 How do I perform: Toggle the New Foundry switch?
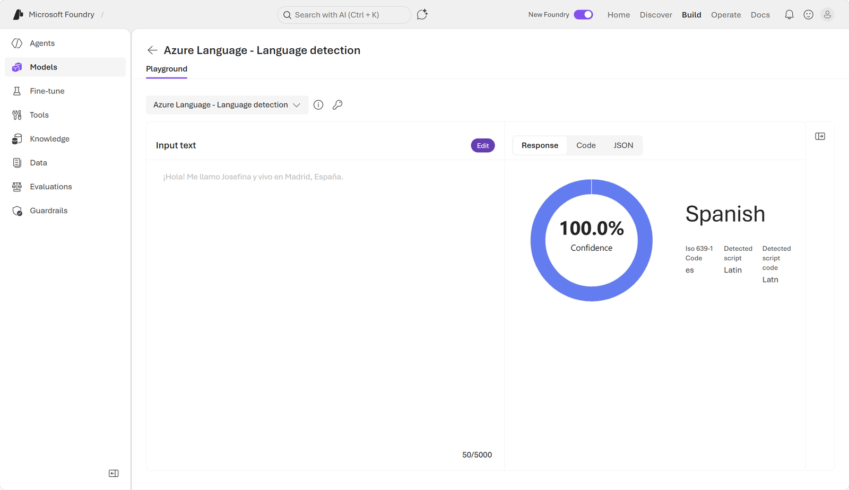583,15
